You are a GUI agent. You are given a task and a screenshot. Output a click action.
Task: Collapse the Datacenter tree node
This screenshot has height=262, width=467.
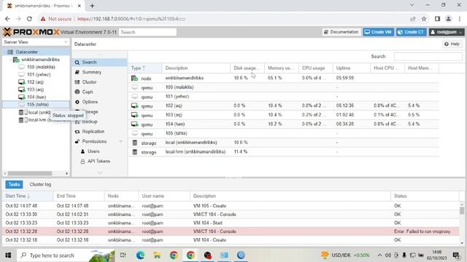pos(5,52)
